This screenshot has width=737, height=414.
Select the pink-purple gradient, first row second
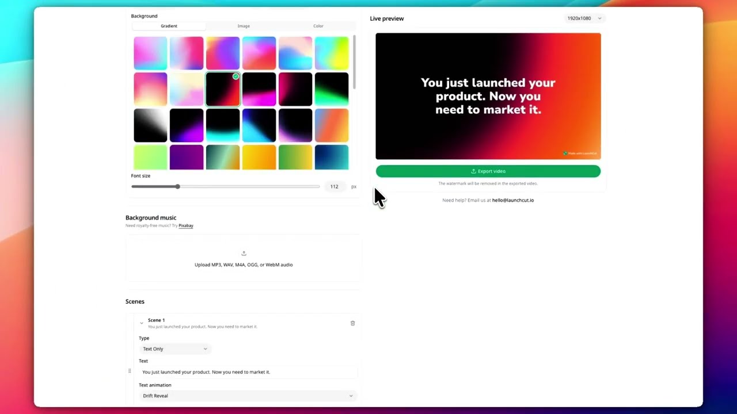click(187, 53)
